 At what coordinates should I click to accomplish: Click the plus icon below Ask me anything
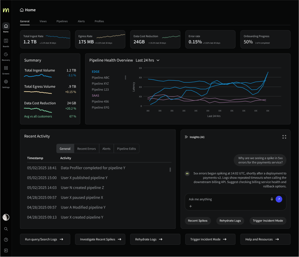pyautogui.click(x=191, y=206)
